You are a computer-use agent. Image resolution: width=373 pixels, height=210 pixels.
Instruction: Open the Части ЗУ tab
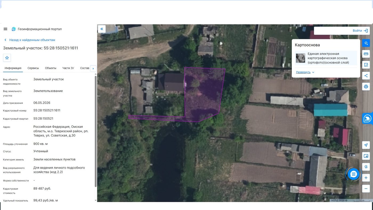68,68
